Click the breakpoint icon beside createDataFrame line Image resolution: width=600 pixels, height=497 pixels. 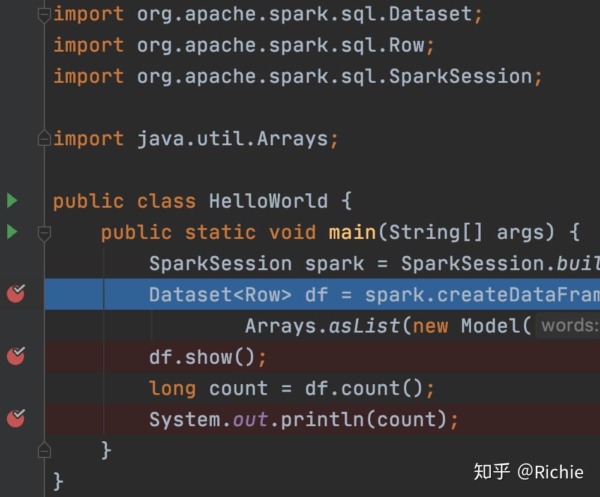16,294
